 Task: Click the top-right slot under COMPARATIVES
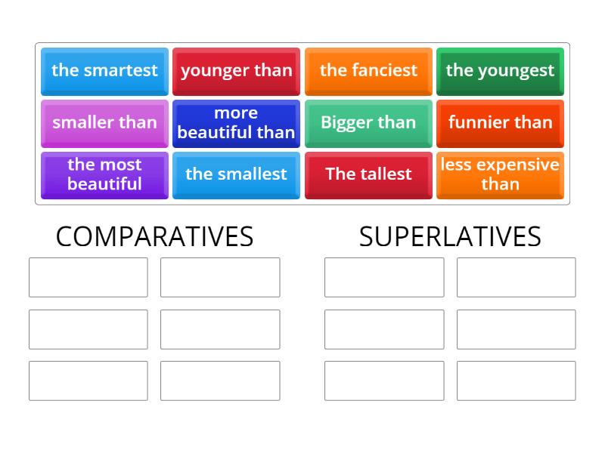(x=221, y=277)
